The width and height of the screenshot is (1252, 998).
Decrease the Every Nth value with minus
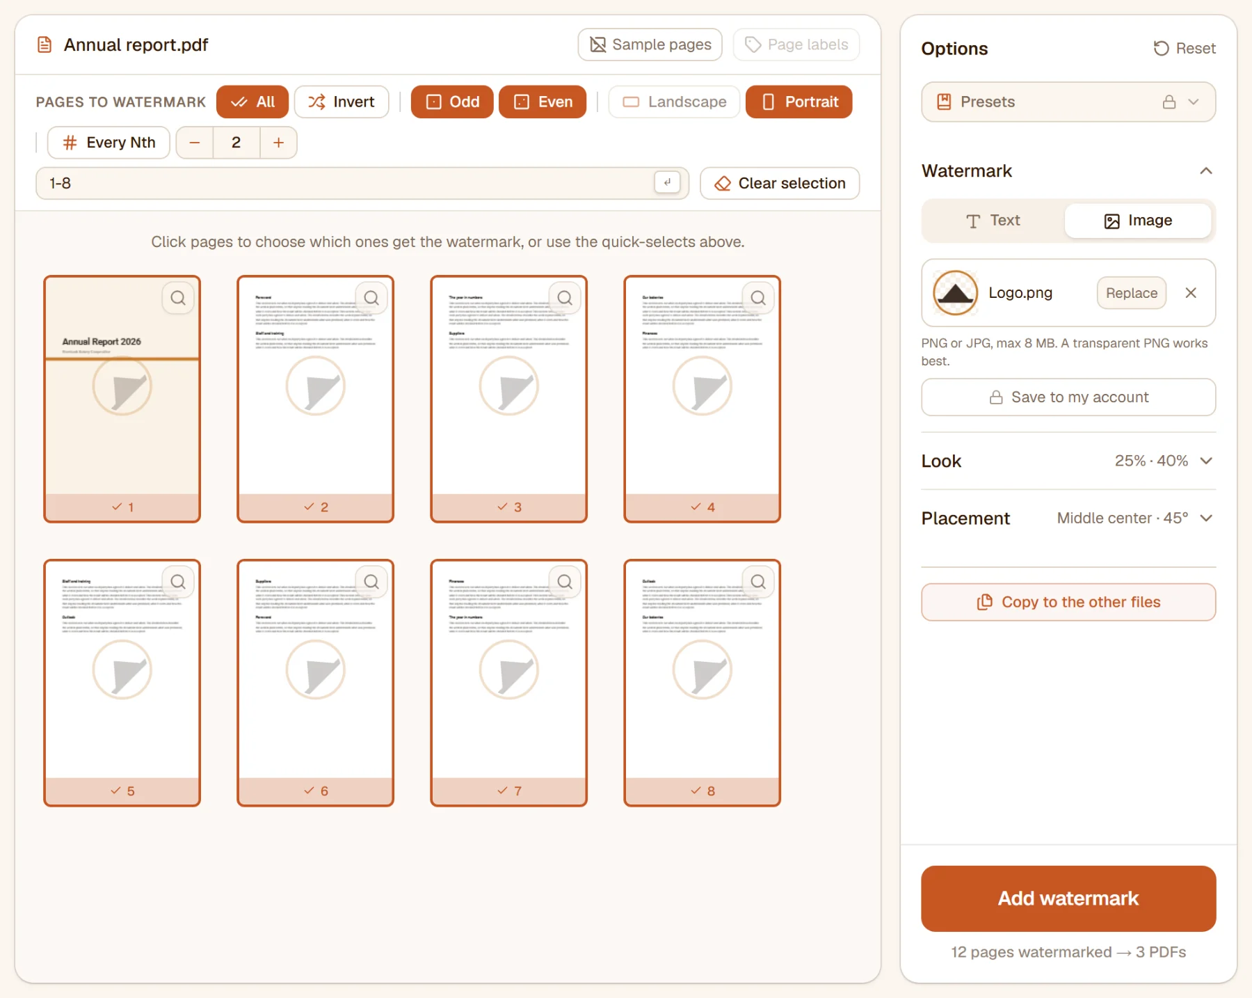195,143
